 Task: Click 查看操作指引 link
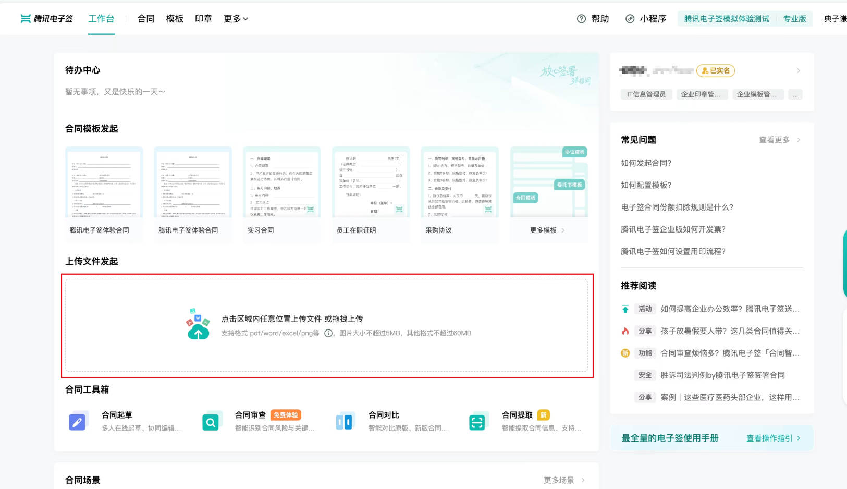[x=773, y=438]
